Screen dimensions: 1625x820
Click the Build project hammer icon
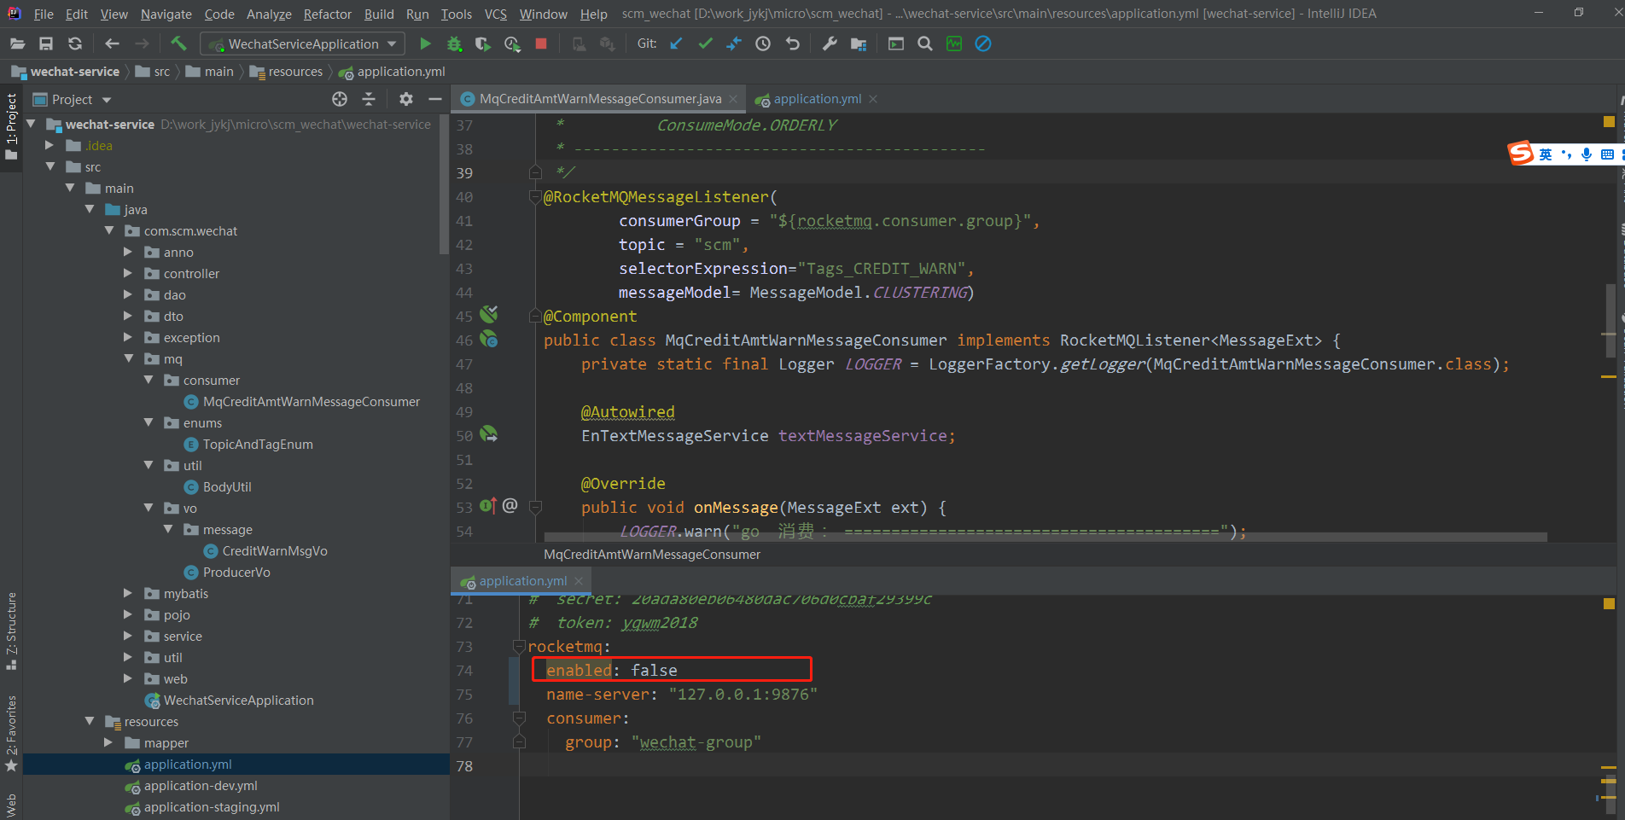point(178,44)
